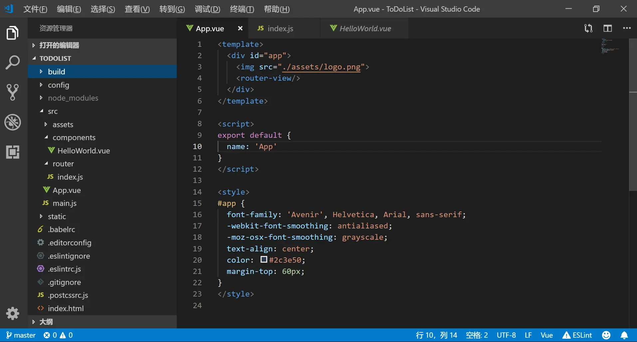This screenshot has height=342, width=637.
Task: Open the 编辑(E) menu
Action: click(69, 9)
